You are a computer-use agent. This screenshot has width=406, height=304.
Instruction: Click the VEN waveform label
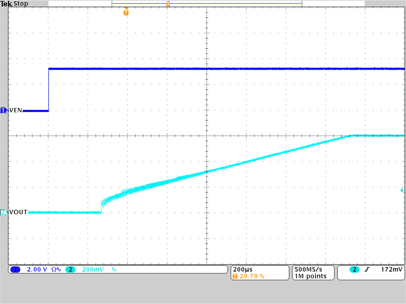[16, 110]
